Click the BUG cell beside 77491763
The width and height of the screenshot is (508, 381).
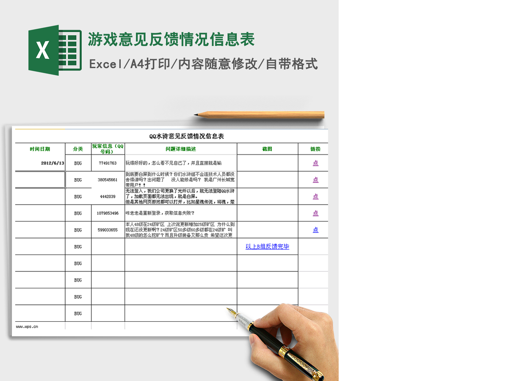click(x=78, y=163)
